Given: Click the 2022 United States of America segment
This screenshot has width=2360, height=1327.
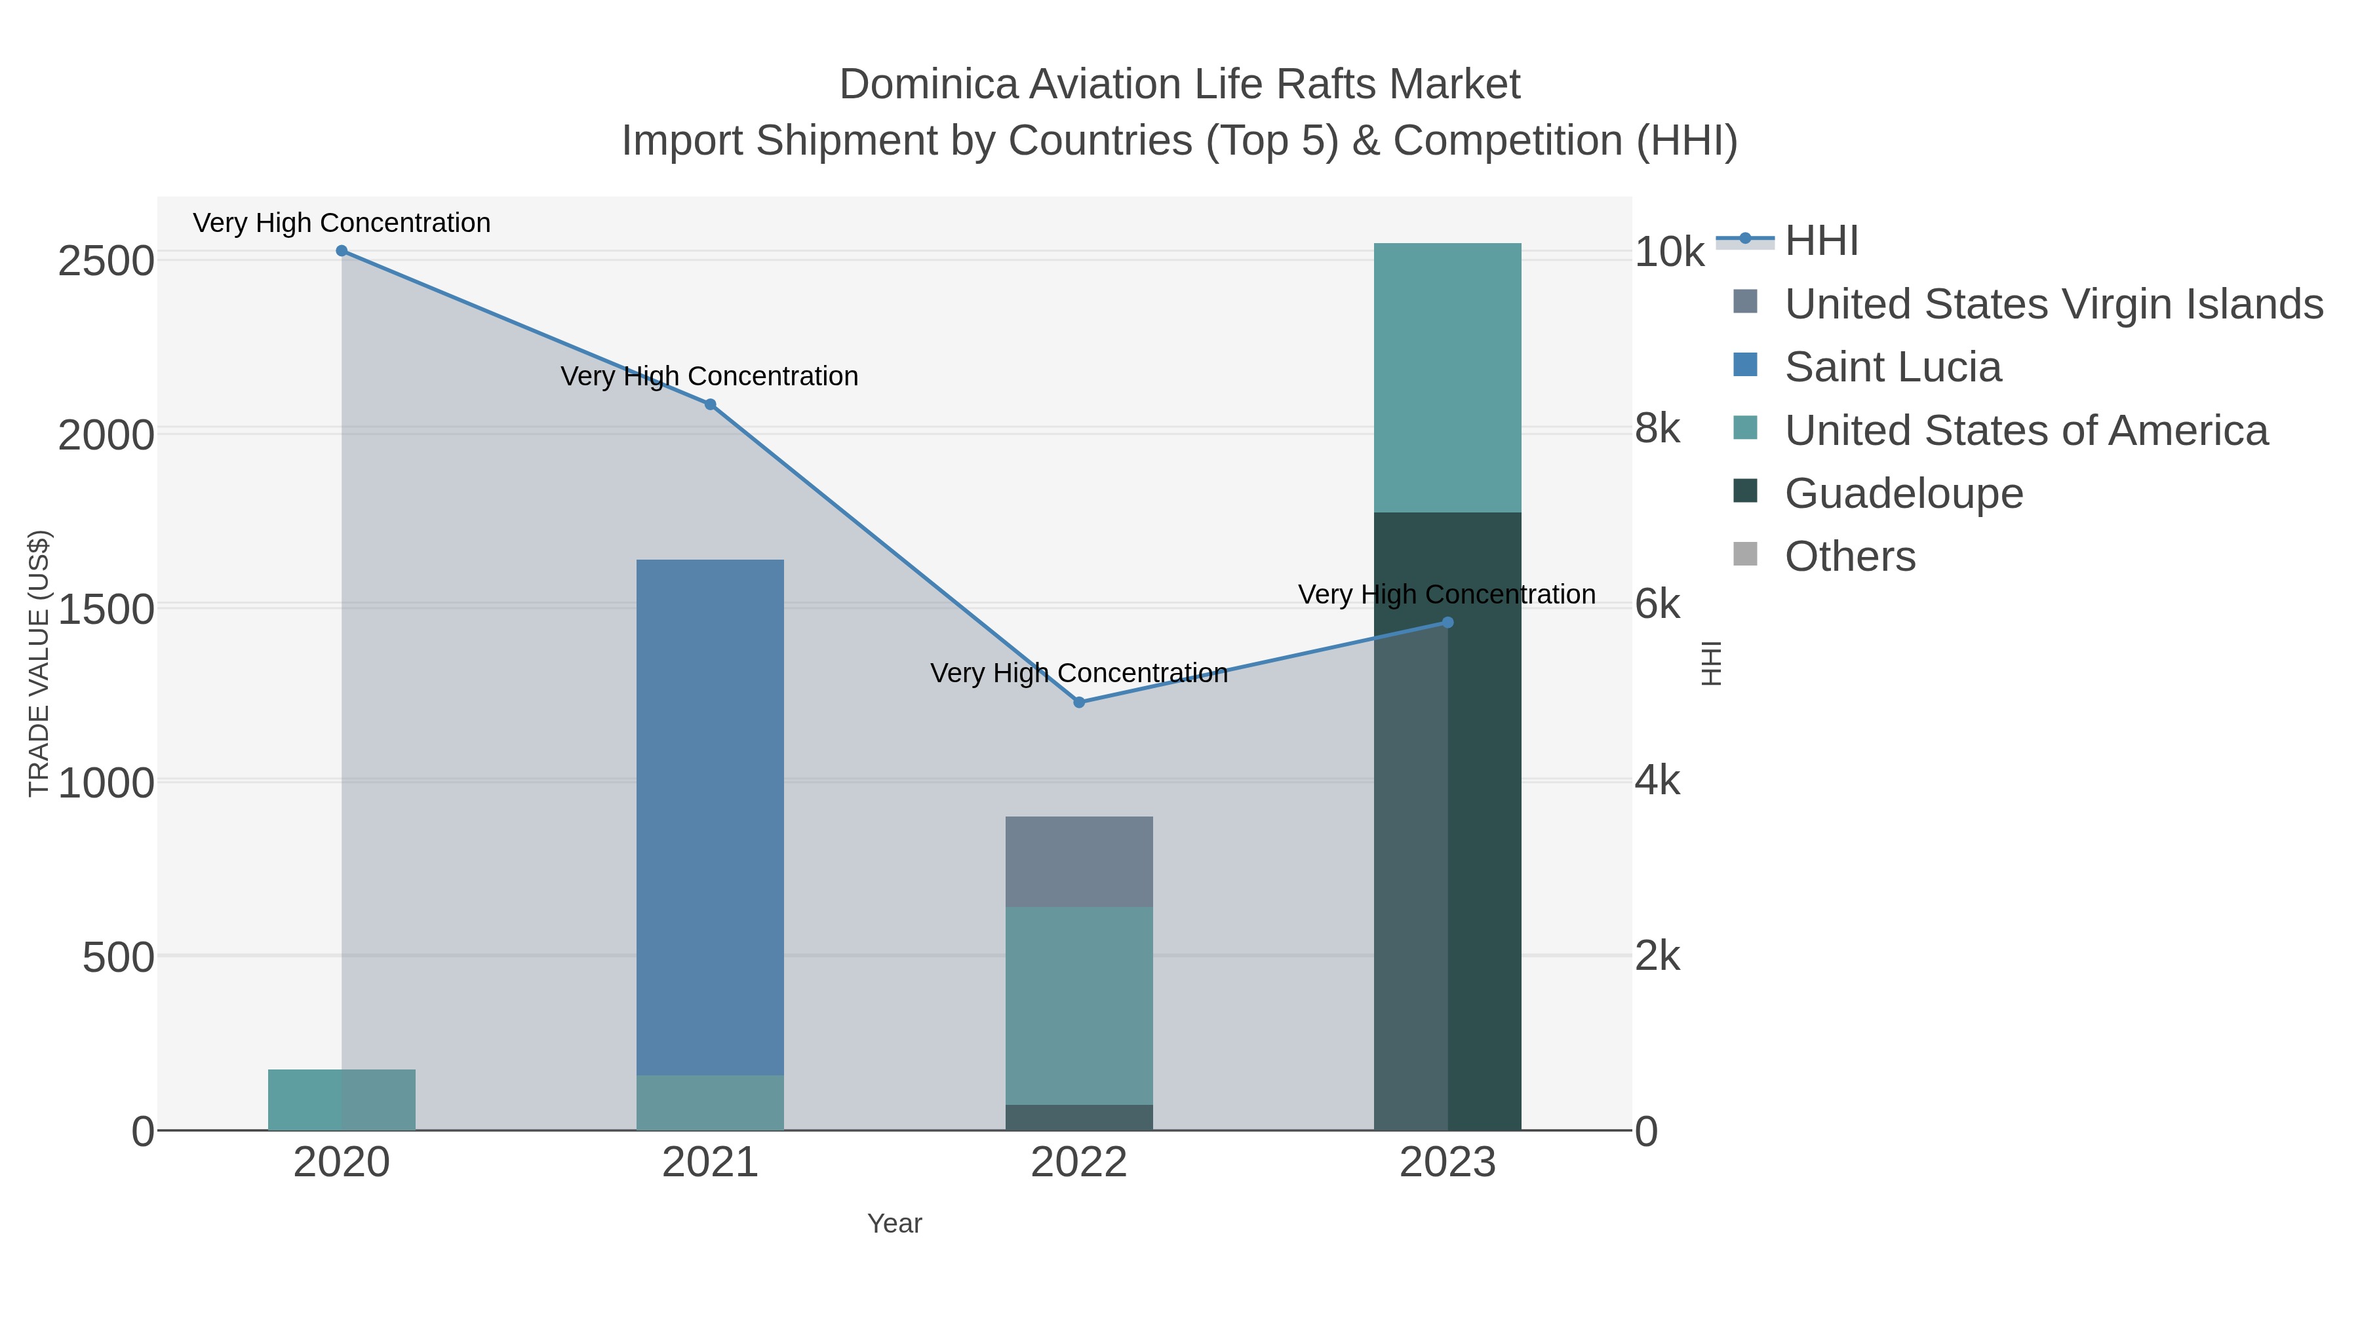Looking at the screenshot, I should coord(1079,1007).
